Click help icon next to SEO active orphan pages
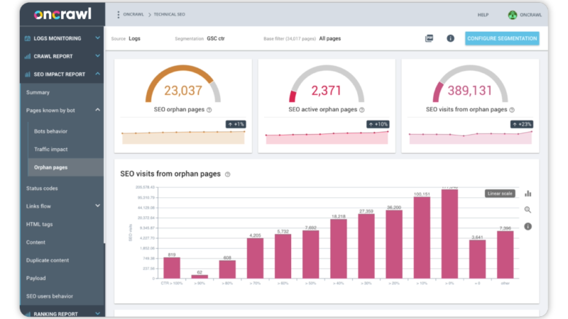The height and width of the screenshot is (319, 568). (361, 110)
